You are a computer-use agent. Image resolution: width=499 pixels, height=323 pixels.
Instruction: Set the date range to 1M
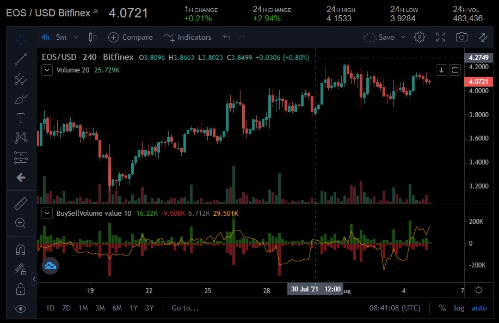pos(83,308)
